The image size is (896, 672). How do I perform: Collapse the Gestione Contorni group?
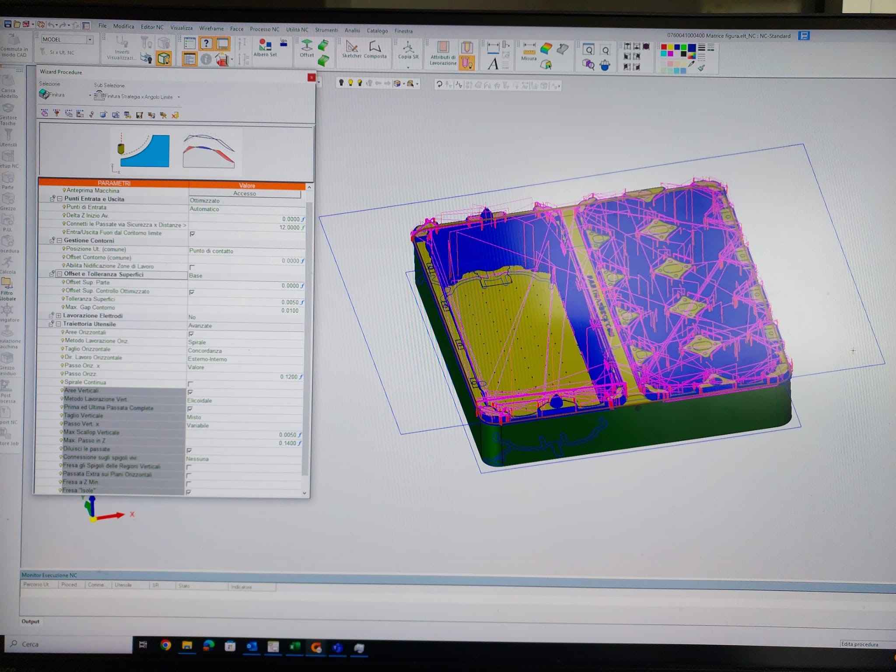pos(59,240)
